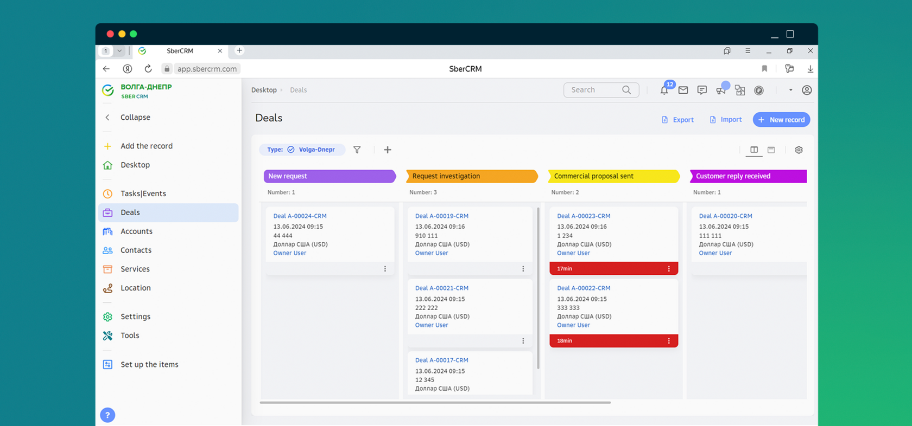Screen dimensions: 912x426
Task: Click the megaphone announcements icon
Action: click(721, 91)
